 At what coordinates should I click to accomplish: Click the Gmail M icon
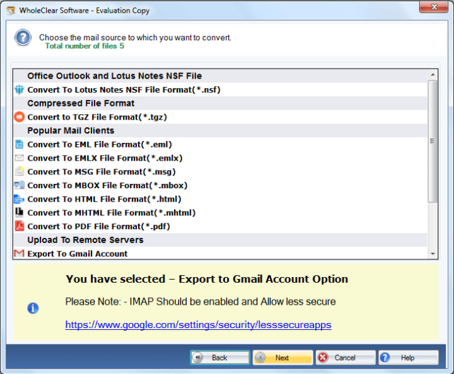pyautogui.click(x=19, y=254)
